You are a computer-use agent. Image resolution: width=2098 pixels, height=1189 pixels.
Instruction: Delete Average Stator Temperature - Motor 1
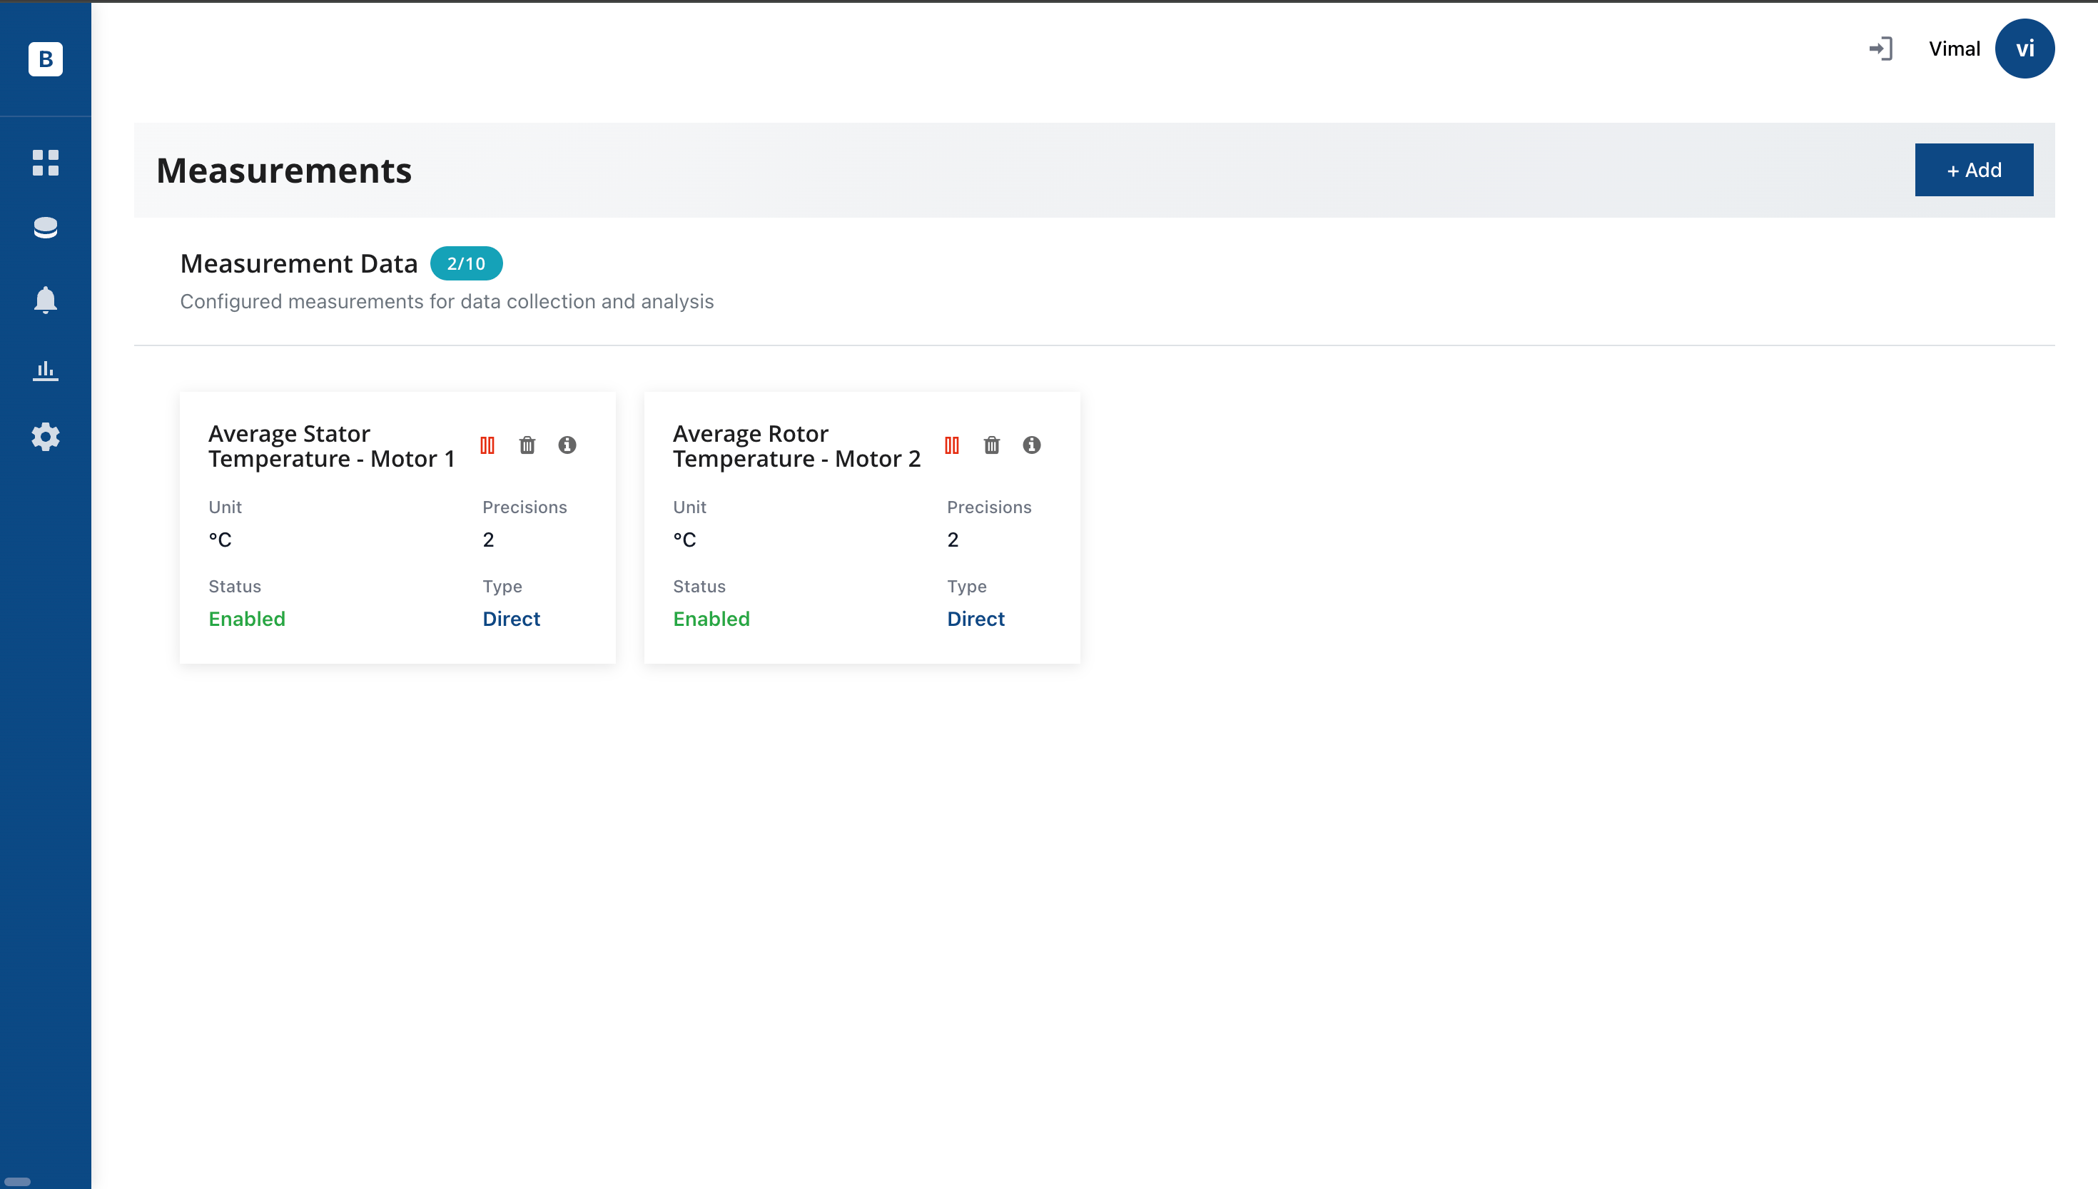(x=527, y=445)
